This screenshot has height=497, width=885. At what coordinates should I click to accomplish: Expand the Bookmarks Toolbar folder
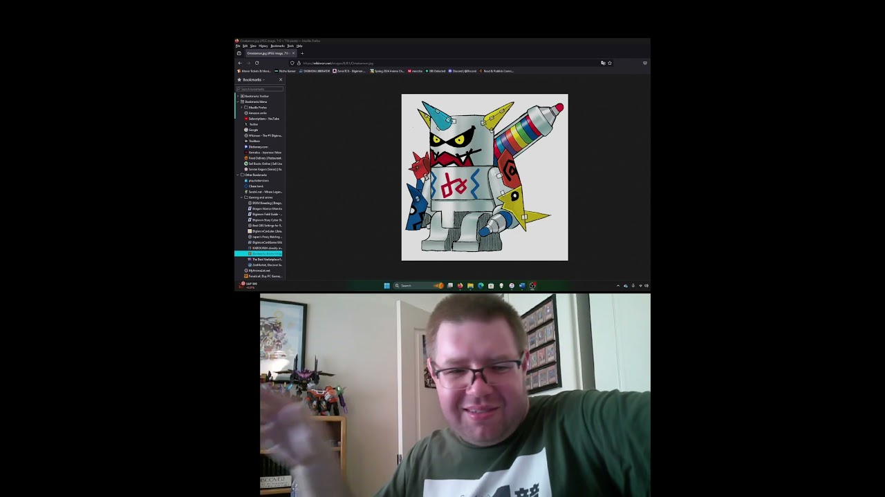(x=238, y=96)
